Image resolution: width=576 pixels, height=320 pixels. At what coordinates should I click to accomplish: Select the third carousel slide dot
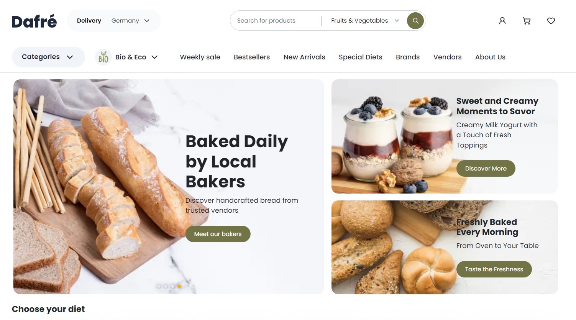(172, 286)
